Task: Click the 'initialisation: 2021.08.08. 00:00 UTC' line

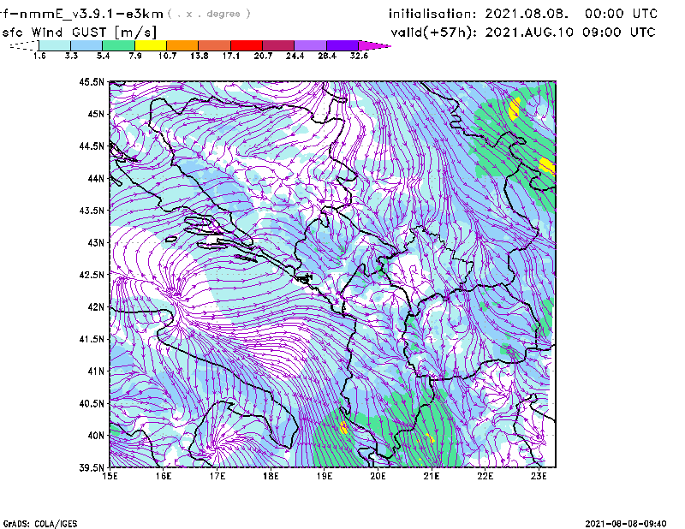Action: pyautogui.click(x=523, y=14)
